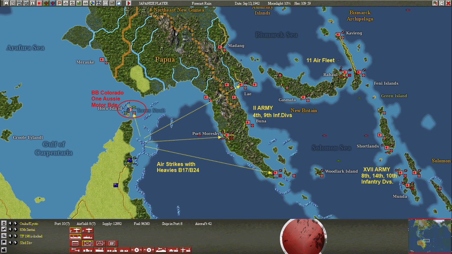This screenshot has width=452, height=254.
Task: Click the plane icon beside 85th Sentai
Action: [4, 230]
